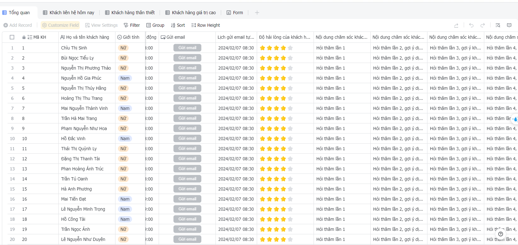The width and height of the screenshot is (518, 245).
Task: Select the name cell Nguyễn Thị Thúy Hằng
Action: pos(87,88)
